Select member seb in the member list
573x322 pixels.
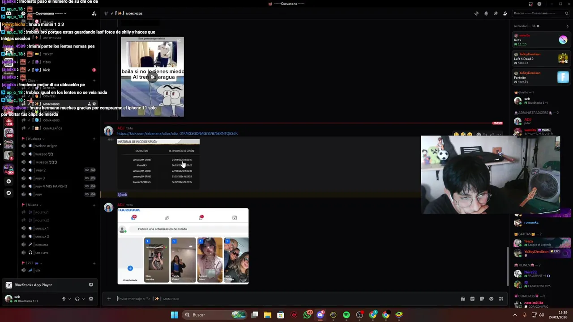tap(541, 101)
